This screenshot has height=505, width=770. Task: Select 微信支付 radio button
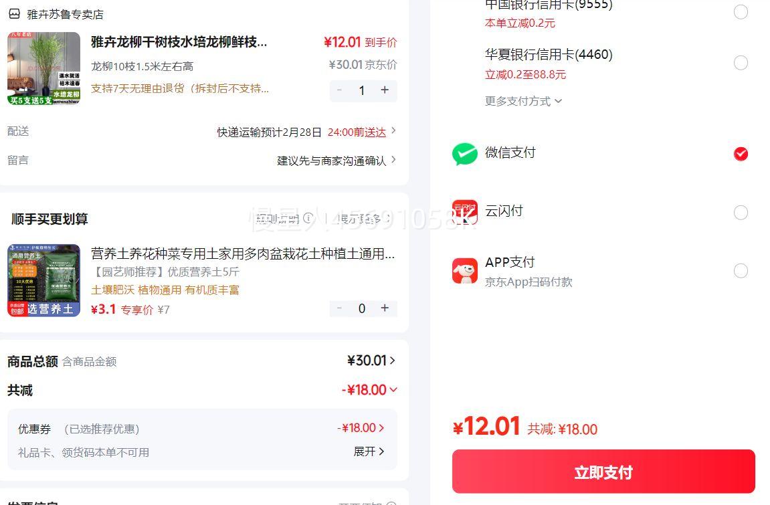pos(741,154)
